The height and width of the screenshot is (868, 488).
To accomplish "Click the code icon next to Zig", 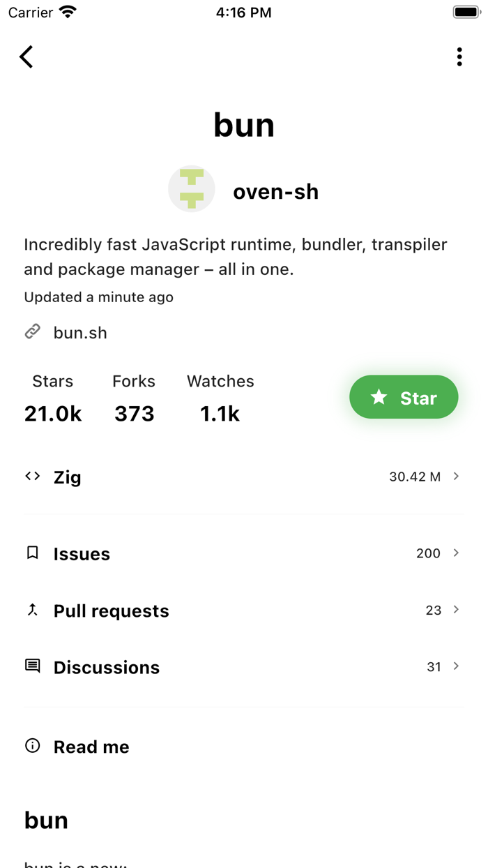I will coord(32,476).
